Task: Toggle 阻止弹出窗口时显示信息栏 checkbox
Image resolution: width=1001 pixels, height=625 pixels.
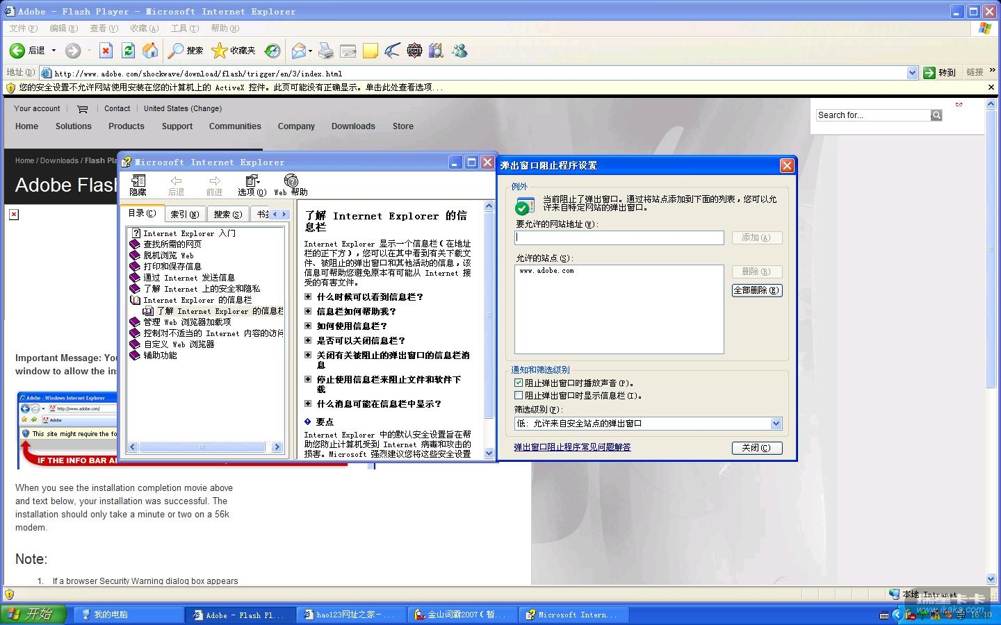Action: (519, 395)
